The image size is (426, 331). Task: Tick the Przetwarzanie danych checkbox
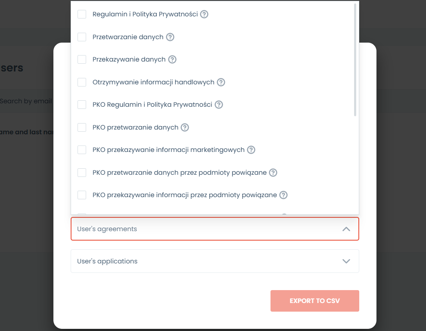tap(82, 37)
